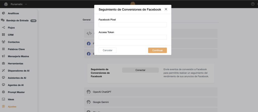Switch to the General tab
The width and height of the screenshot is (258, 112).
click(x=87, y=20)
